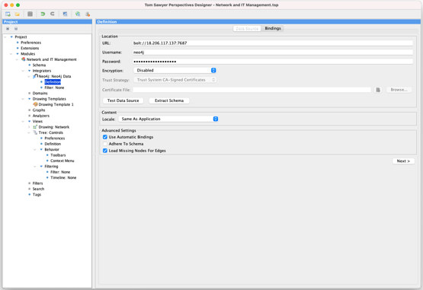This screenshot has width=423, height=290.
Task: Click the Tree: Controls view icon
Action: [35, 132]
